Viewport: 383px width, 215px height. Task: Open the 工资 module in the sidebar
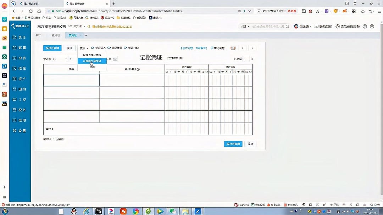click(20, 99)
